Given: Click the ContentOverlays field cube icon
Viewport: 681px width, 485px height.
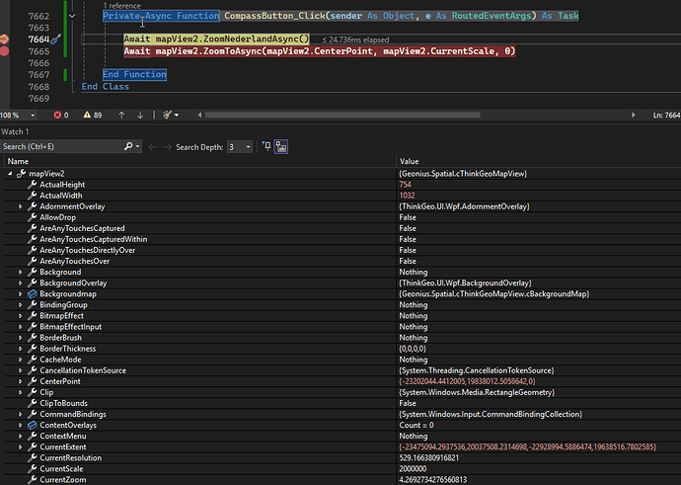Looking at the screenshot, I should [33, 425].
